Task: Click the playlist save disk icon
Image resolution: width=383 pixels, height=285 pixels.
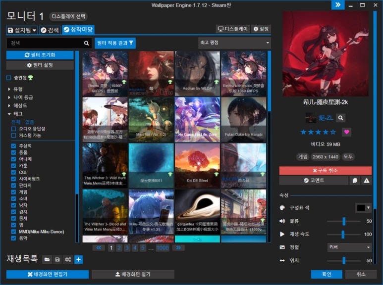Action: [57, 259]
